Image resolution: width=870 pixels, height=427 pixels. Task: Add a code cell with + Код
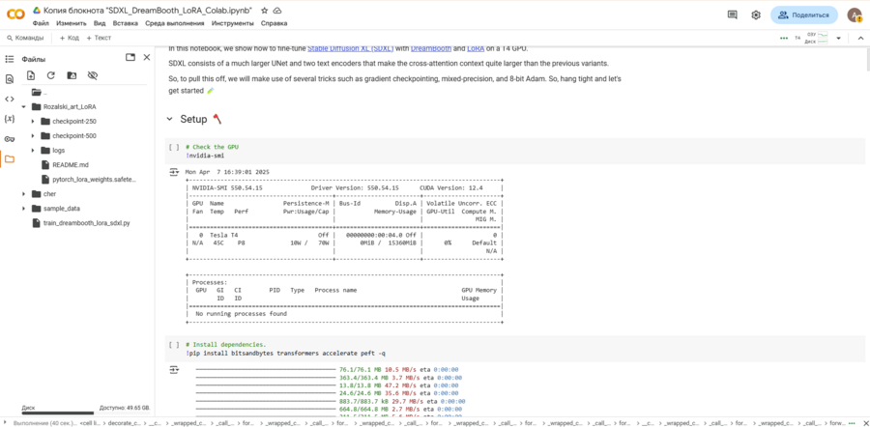(x=70, y=39)
